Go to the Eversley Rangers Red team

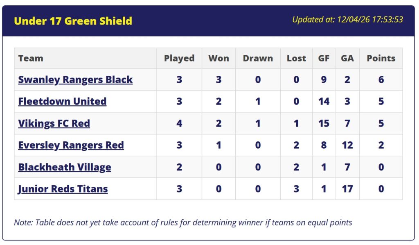pos(71,145)
